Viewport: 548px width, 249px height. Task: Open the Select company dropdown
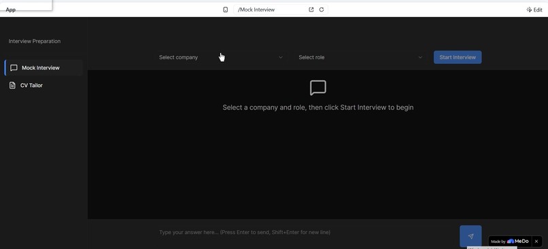coord(221,57)
